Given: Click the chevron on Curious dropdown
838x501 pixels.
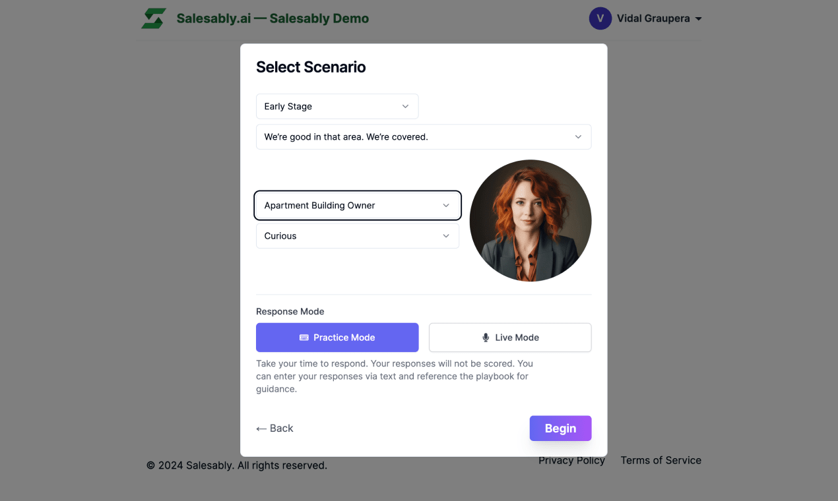Looking at the screenshot, I should coord(446,236).
